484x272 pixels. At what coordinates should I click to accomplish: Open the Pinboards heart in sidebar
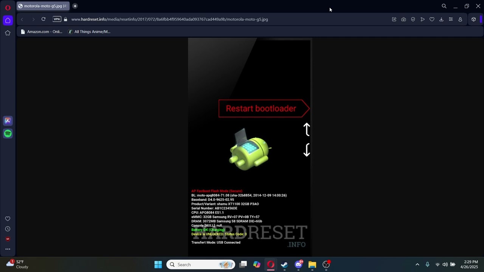(8, 219)
